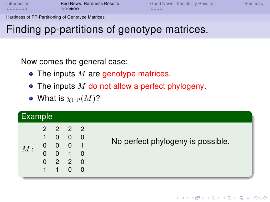Click the text 'Now comes the general case:'
Screen dimensions: 270x202
[74, 62]
